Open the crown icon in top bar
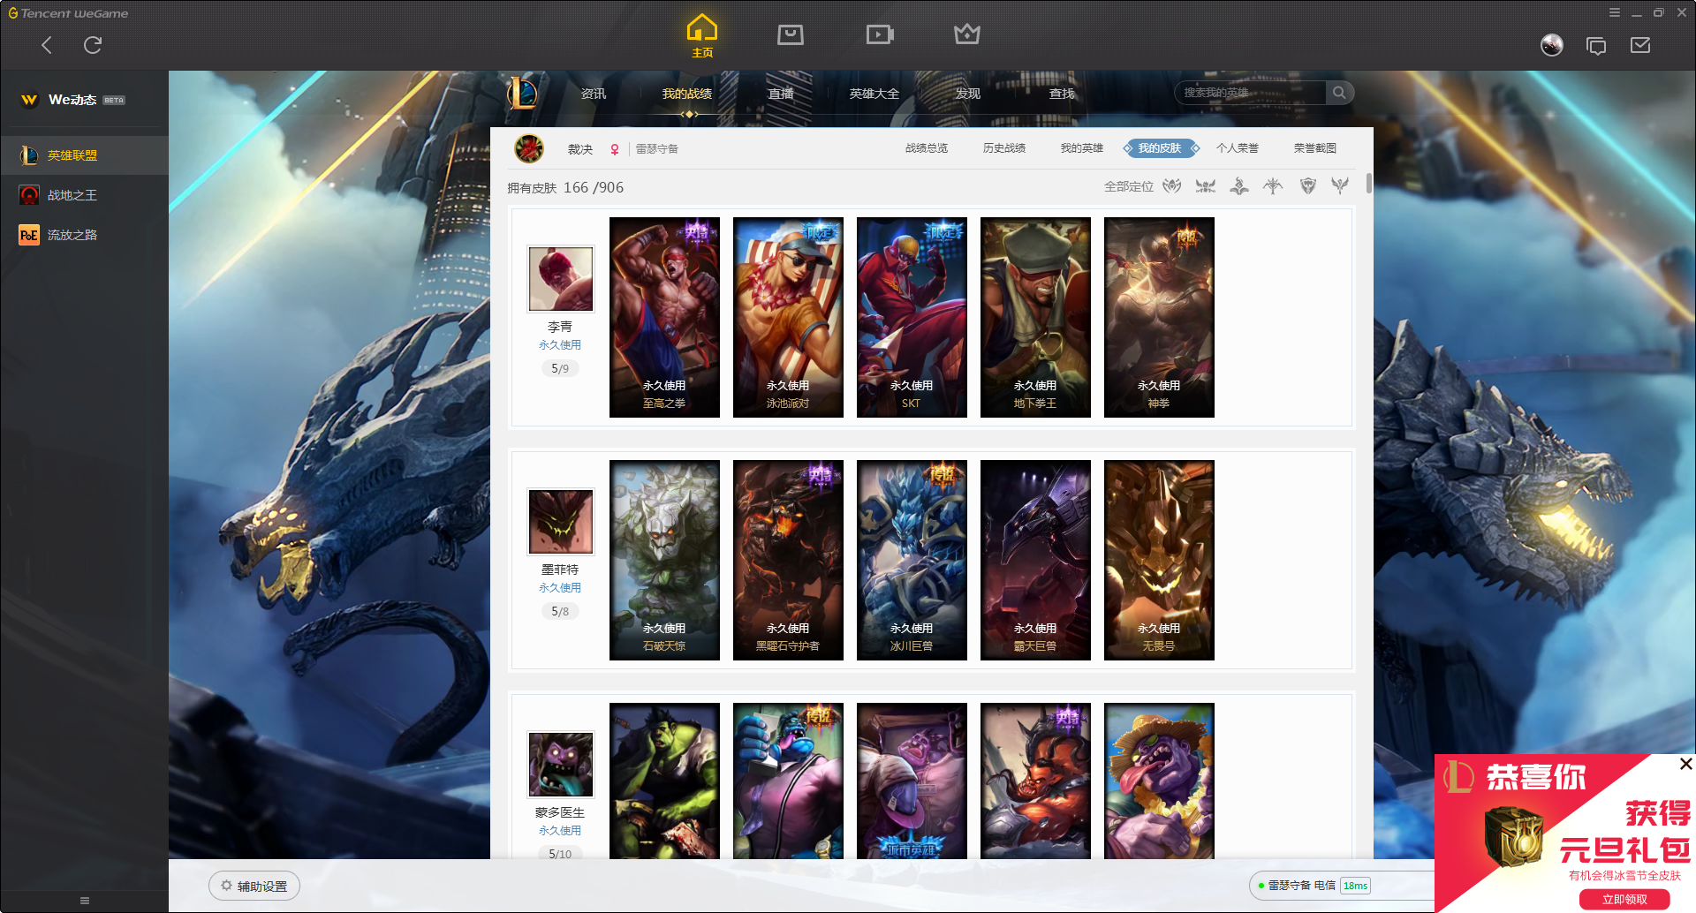This screenshot has height=913, width=1696. (x=967, y=34)
